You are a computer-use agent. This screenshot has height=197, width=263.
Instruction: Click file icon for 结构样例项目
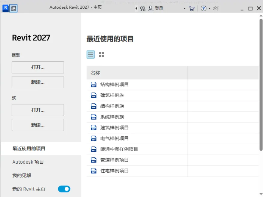(x=93, y=84)
